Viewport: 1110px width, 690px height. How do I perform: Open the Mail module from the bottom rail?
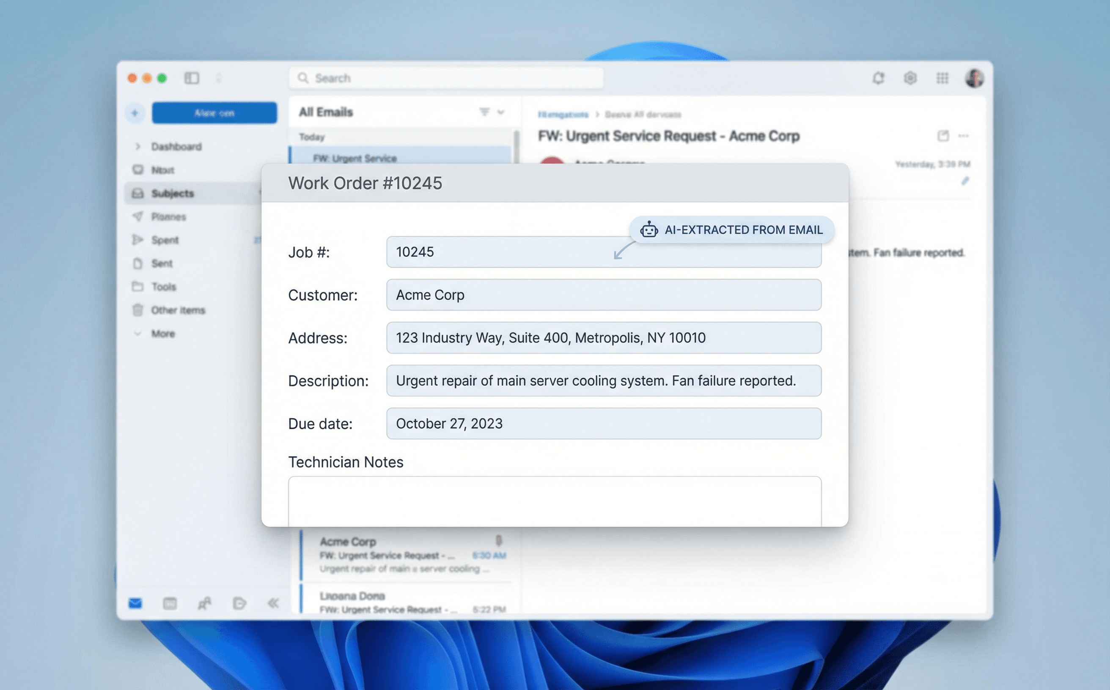(x=135, y=603)
